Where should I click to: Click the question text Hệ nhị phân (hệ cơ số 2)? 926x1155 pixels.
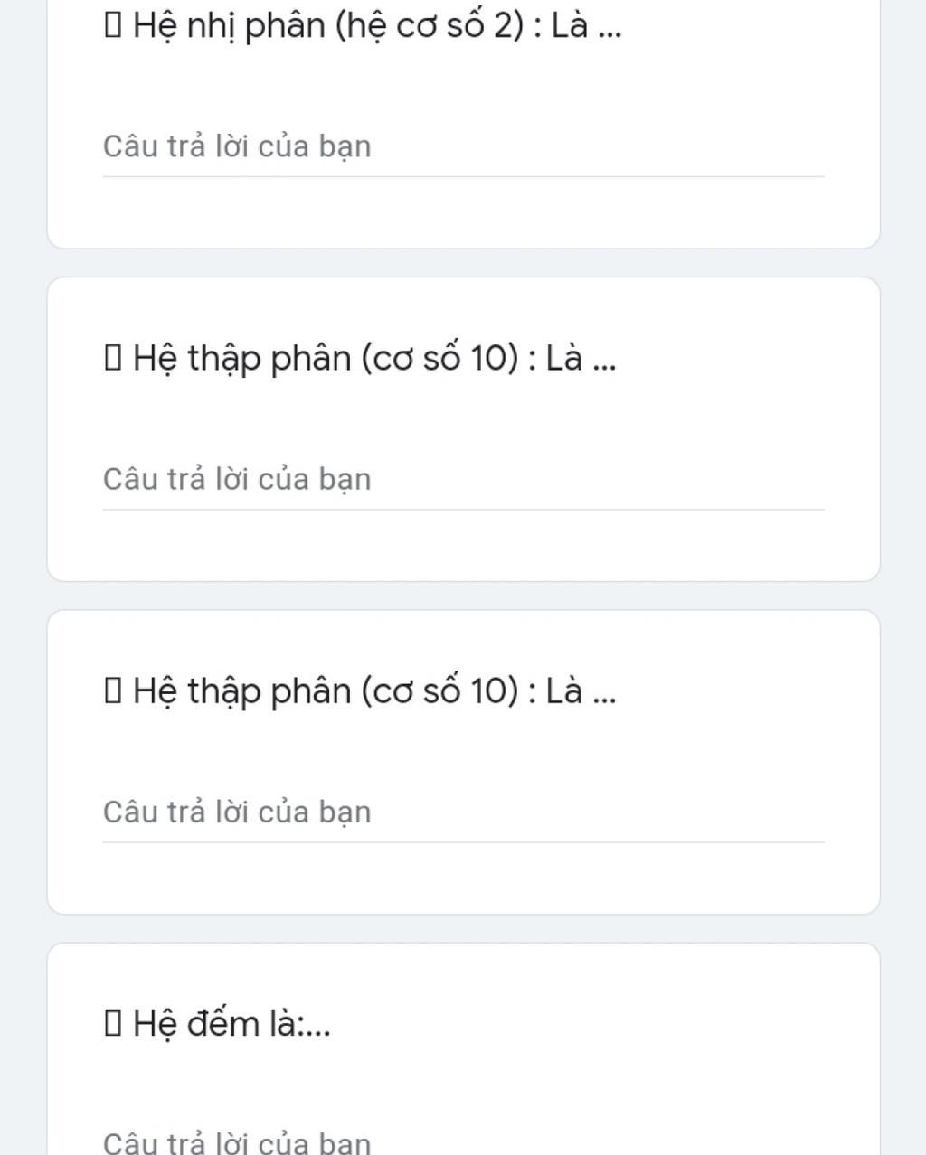pos(328,26)
